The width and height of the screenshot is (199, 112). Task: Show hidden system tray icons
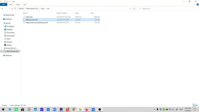[154, 109]
